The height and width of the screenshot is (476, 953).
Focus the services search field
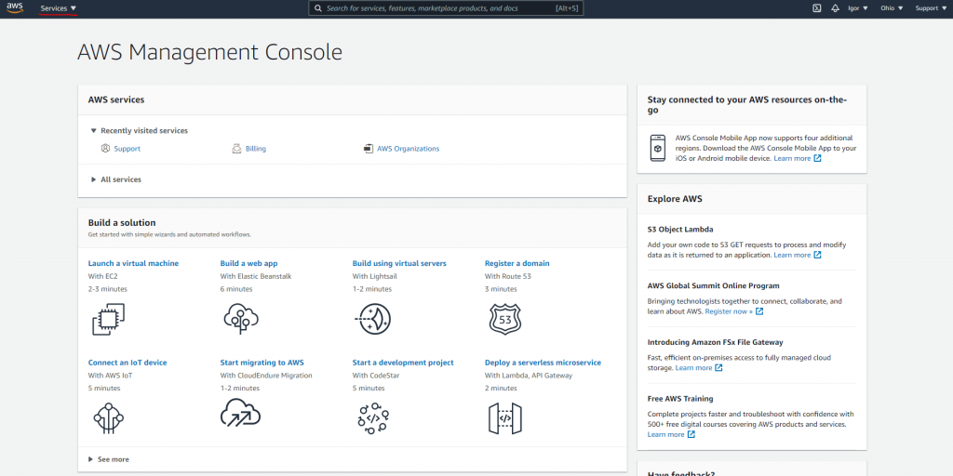(x=446, y=8)
